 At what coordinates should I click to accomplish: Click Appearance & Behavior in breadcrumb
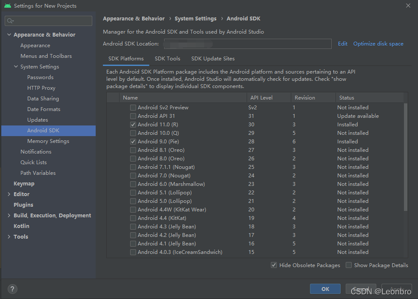coord(134,19)
